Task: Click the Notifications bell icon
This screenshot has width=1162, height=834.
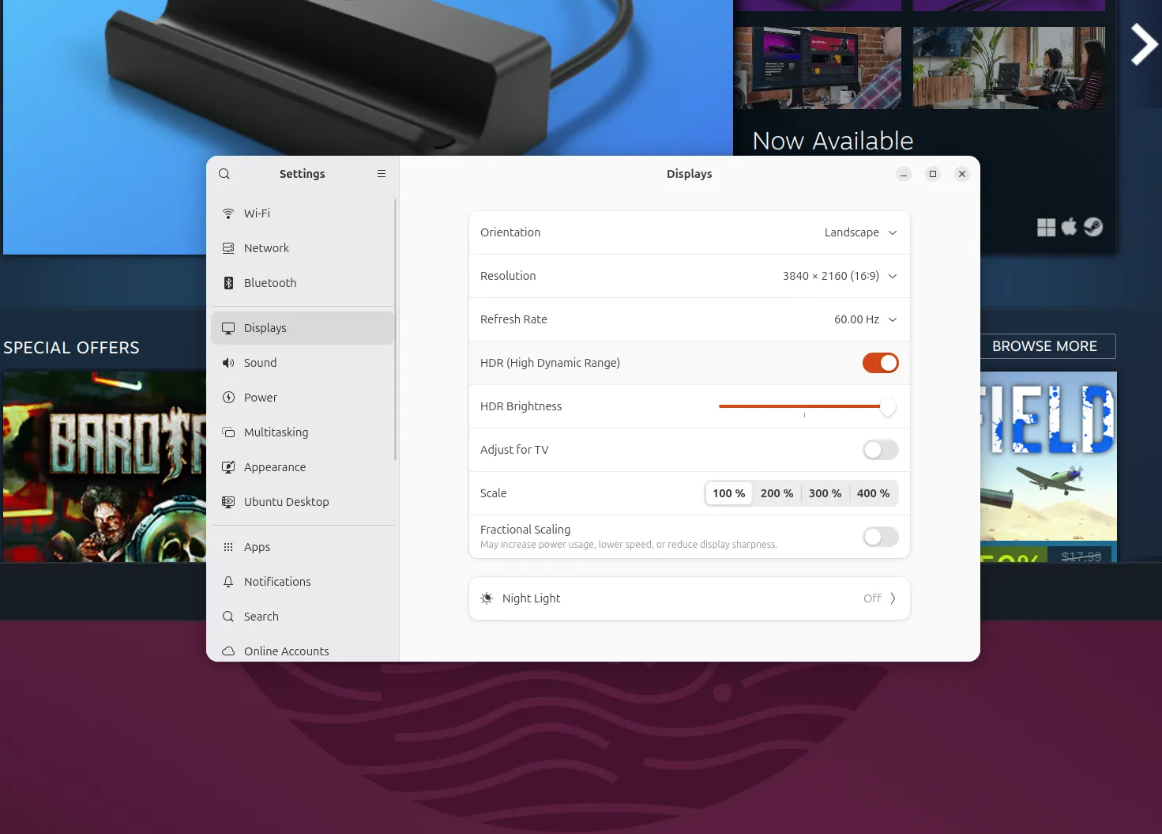Action: (228, 582)
